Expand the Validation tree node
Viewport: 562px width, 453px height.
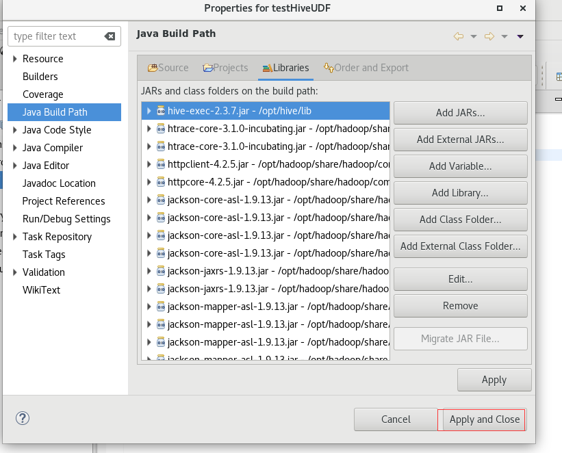coord(14,272)
